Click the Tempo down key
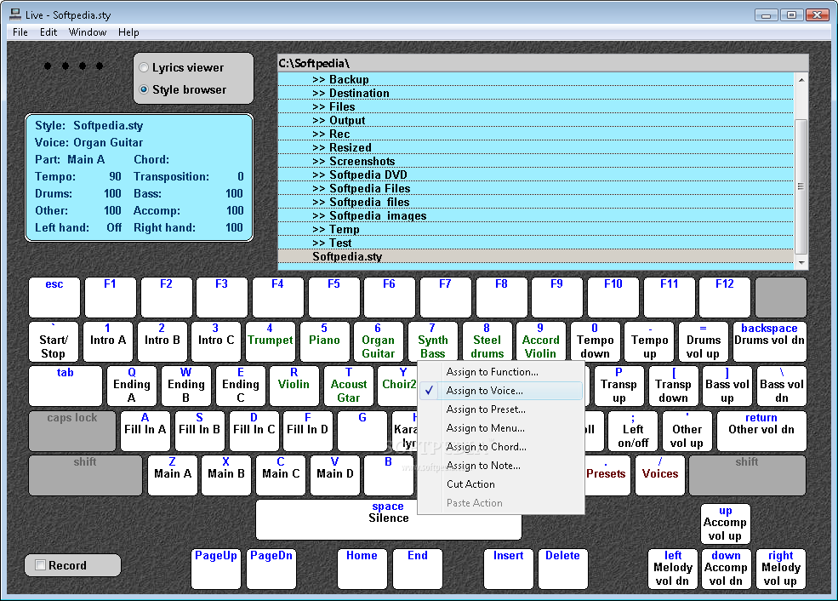 coord(595,341)
